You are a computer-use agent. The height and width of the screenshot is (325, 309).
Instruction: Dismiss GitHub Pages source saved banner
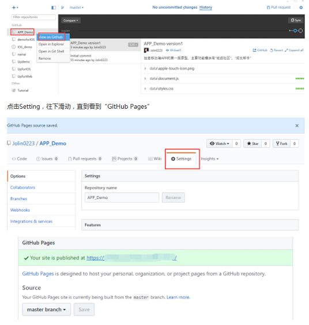[x=297, y=125]
